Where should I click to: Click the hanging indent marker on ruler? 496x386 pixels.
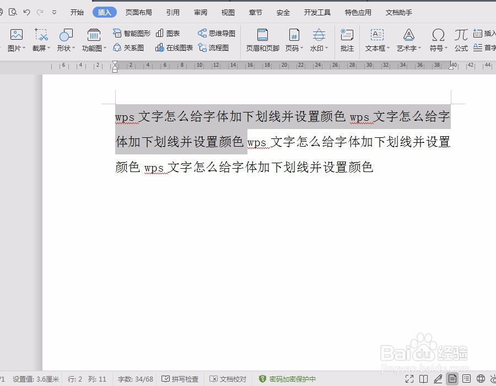click(115, 67)
